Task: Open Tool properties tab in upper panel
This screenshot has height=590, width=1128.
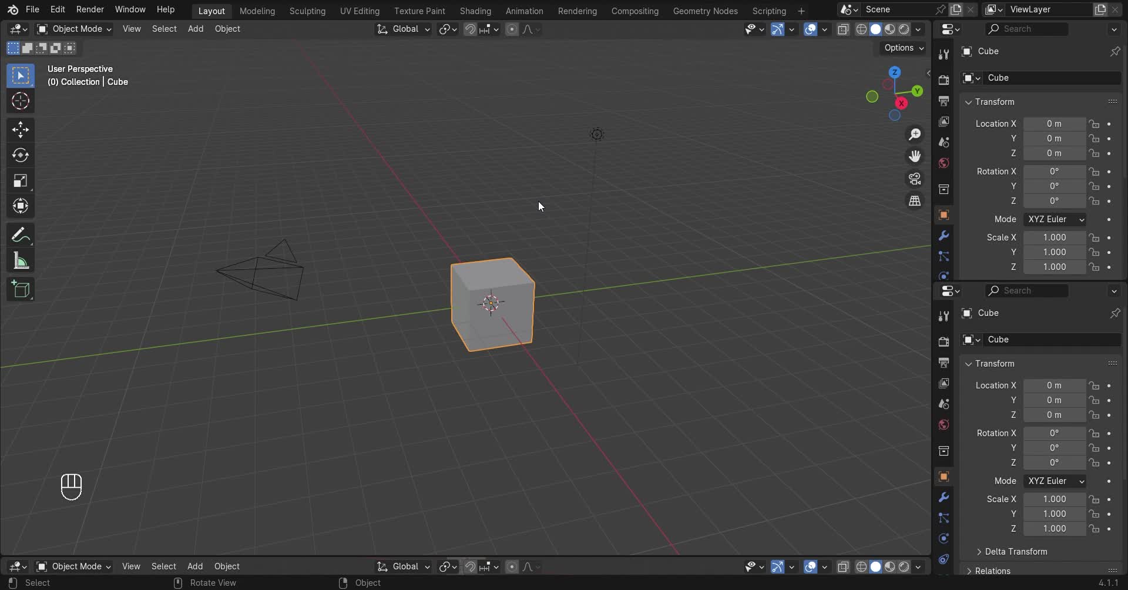Action: tap(944, 54)
